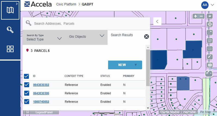Switch to Cluster Marker view

tap(170, 112)
